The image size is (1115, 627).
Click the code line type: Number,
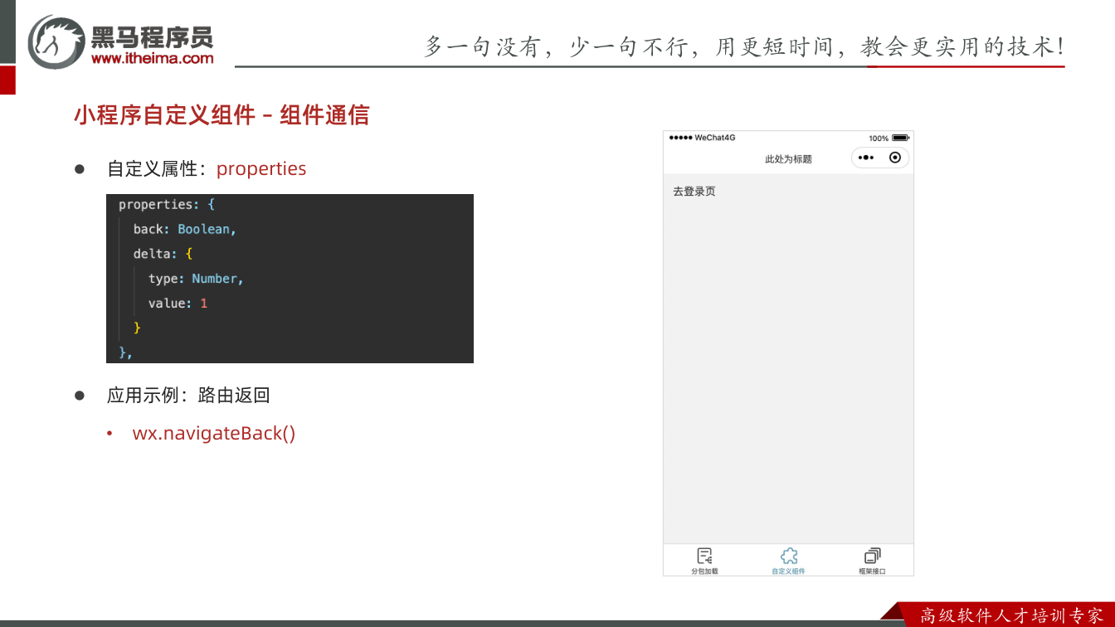[196, 279]
